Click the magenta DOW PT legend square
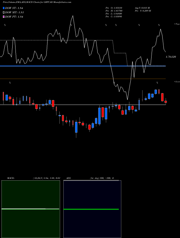 4,17
